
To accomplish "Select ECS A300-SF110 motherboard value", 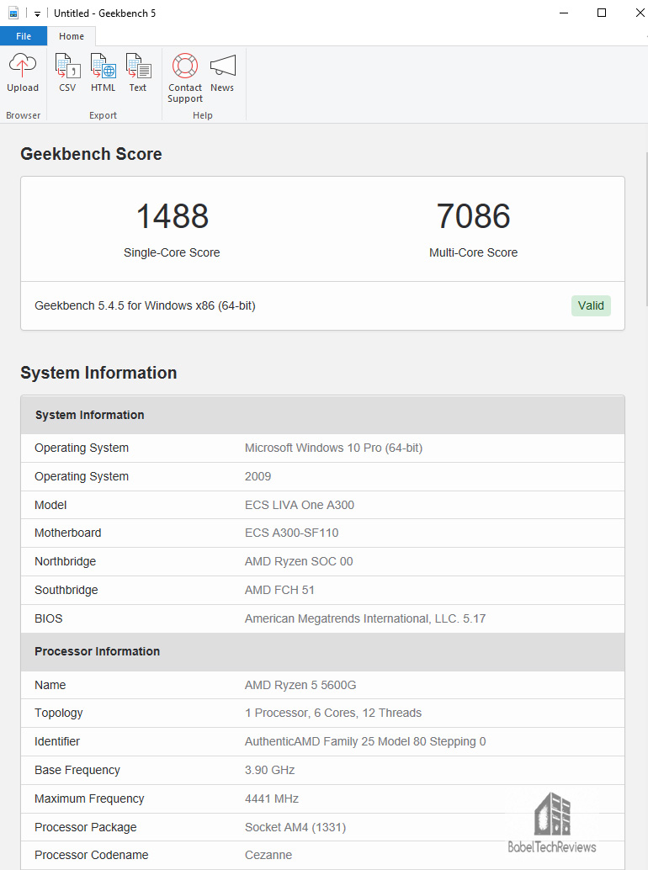I will [x=292, y=533].
